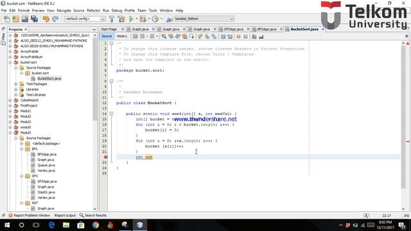The width and height of the screenshot is (411, 231).
Task: Open Microsoft Edge from the taskbar
Action: click(51, 225)
